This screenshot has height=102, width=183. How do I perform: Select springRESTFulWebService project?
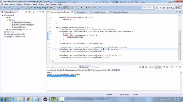point(16,37)
